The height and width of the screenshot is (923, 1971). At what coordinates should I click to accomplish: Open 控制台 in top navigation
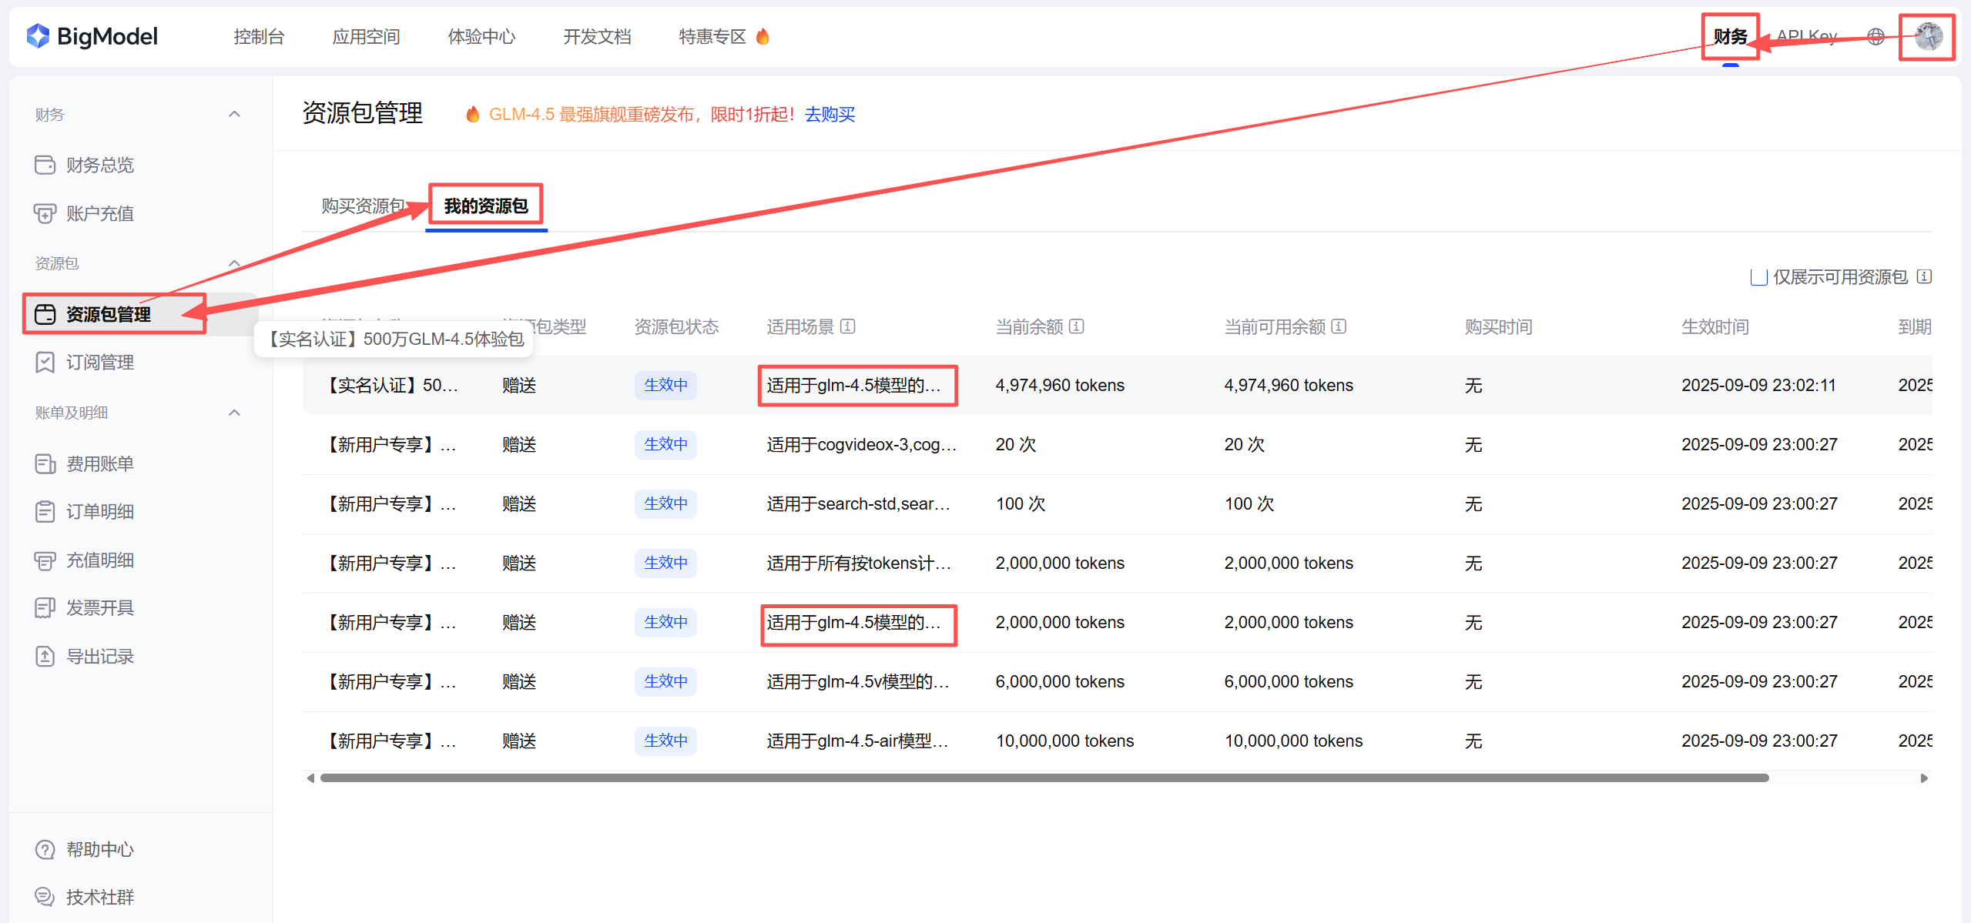point(259,36)
